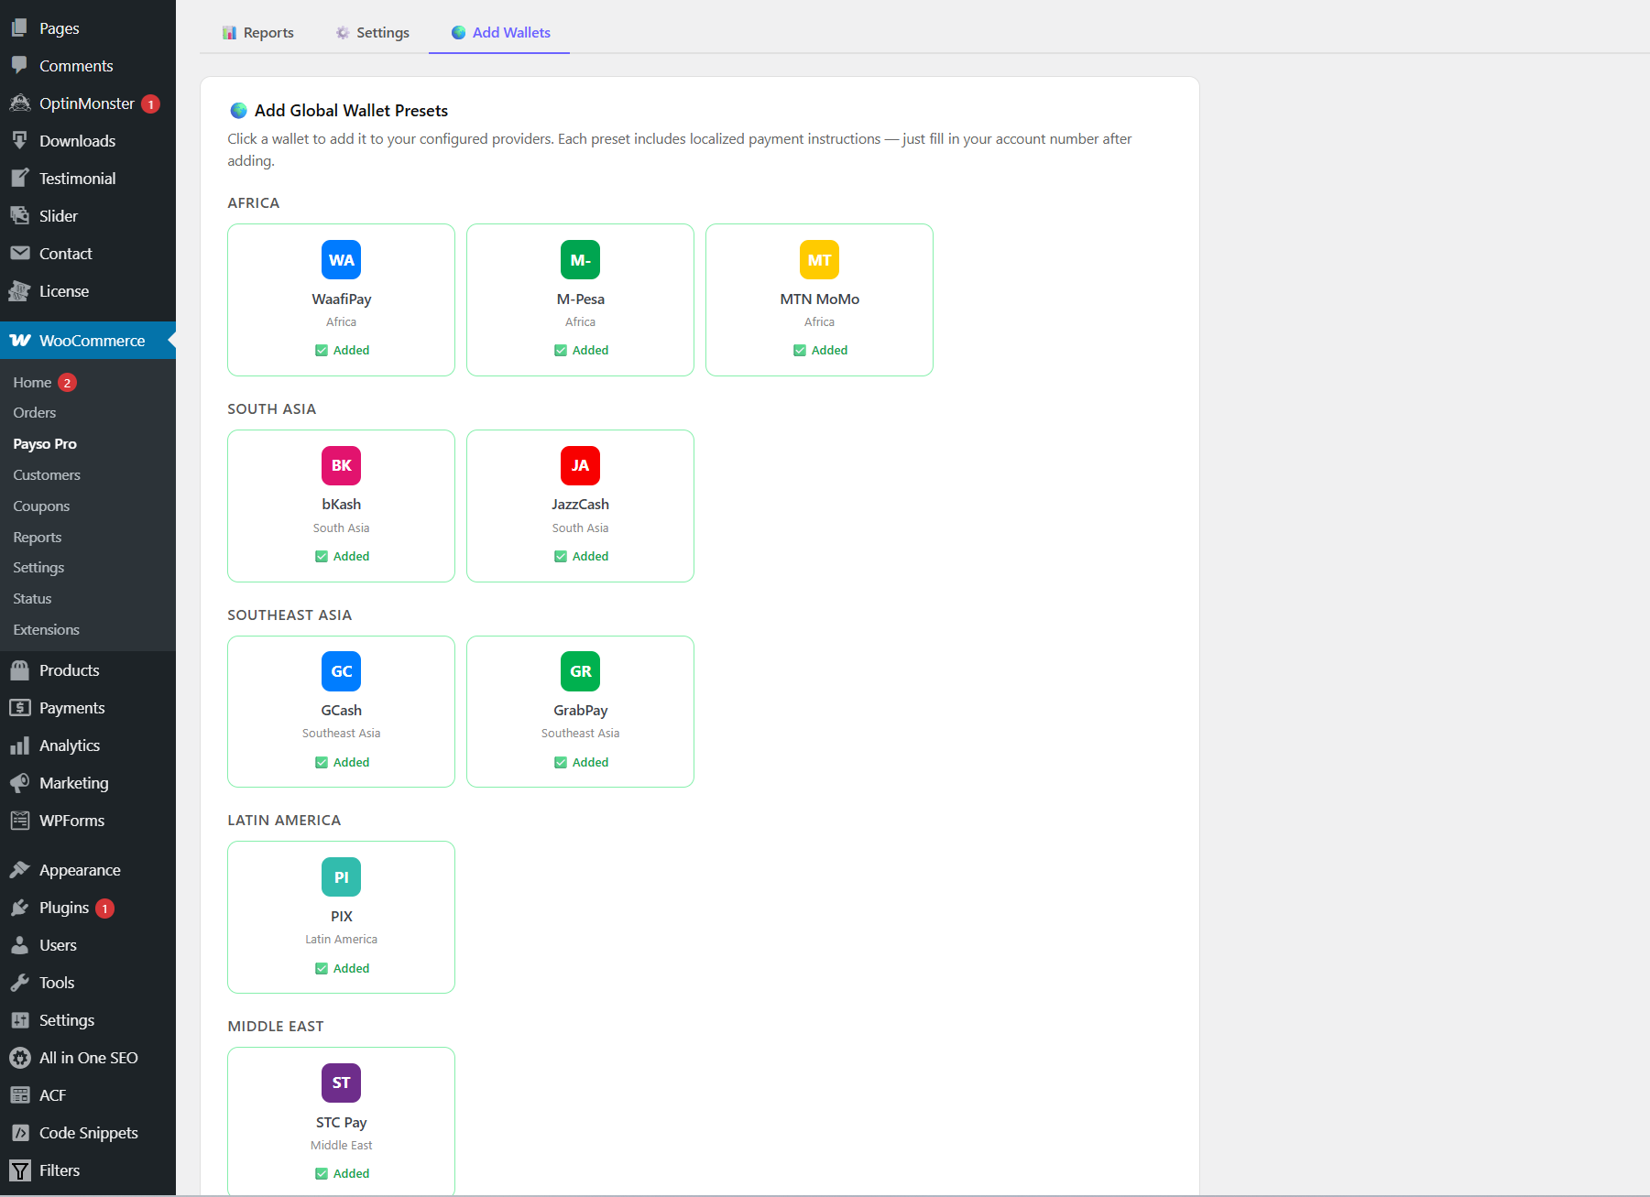The height and width of the screenshot is (1197, 1650).
Task: Open the Payso Pro page
Action: point(44,443)
